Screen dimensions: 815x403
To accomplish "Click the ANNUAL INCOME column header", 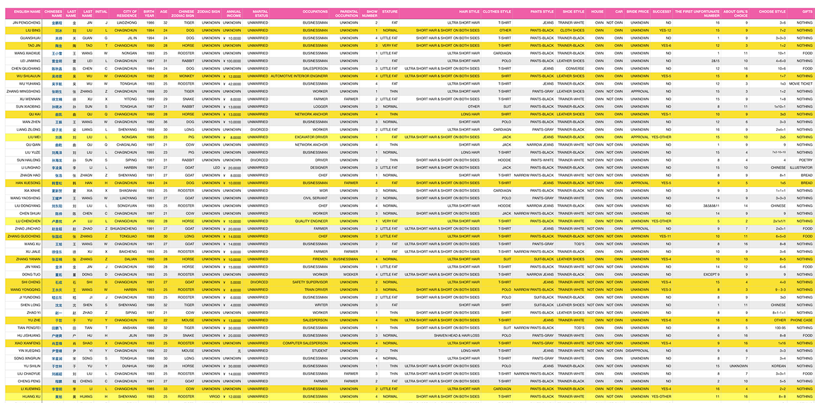I will (x=233, y=13).
